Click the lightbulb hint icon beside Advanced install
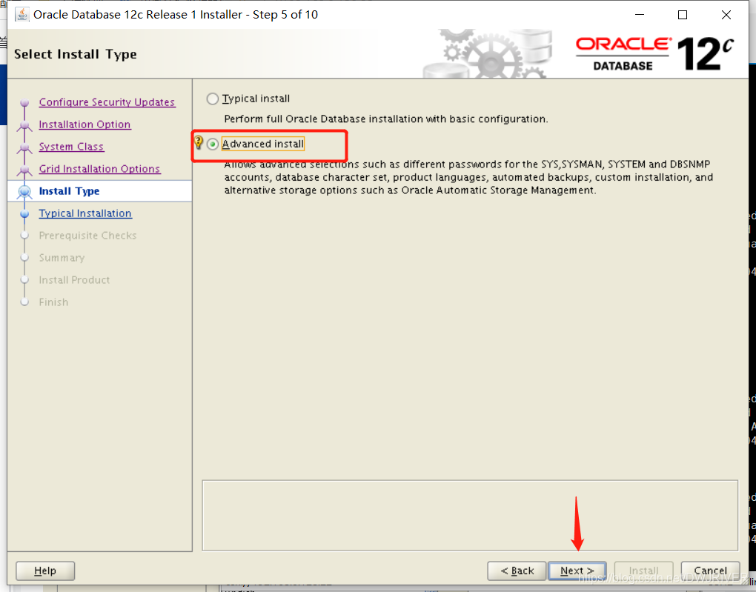This screenshot has width=756, height=592. (198, 142)
